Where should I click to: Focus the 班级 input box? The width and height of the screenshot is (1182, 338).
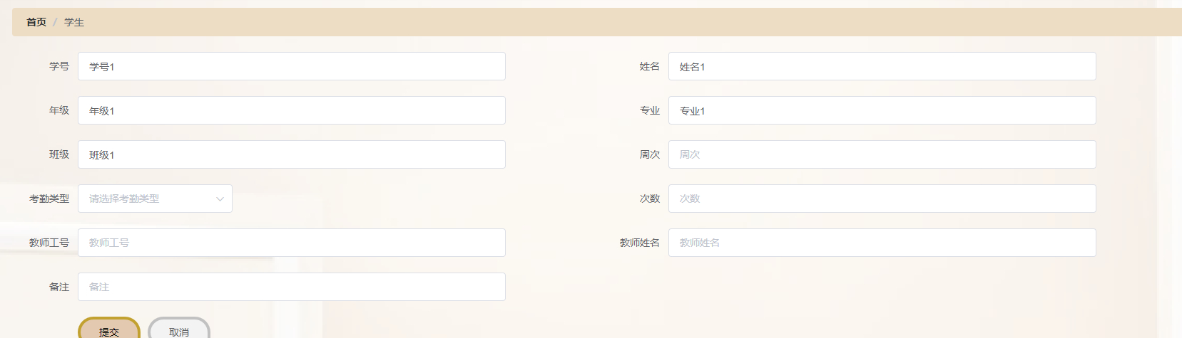tap(291, 154)
